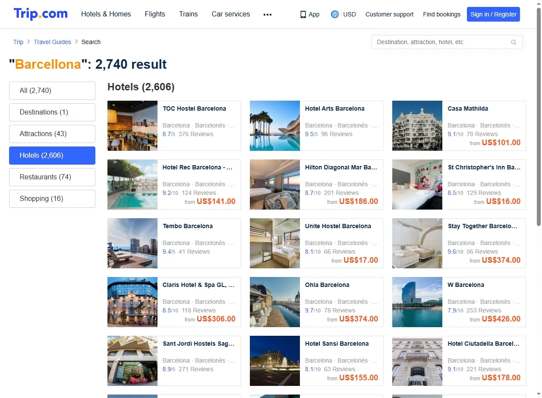Click the US$155.00 price
This screenshot has width=542, height=398.
pos(359,378)
